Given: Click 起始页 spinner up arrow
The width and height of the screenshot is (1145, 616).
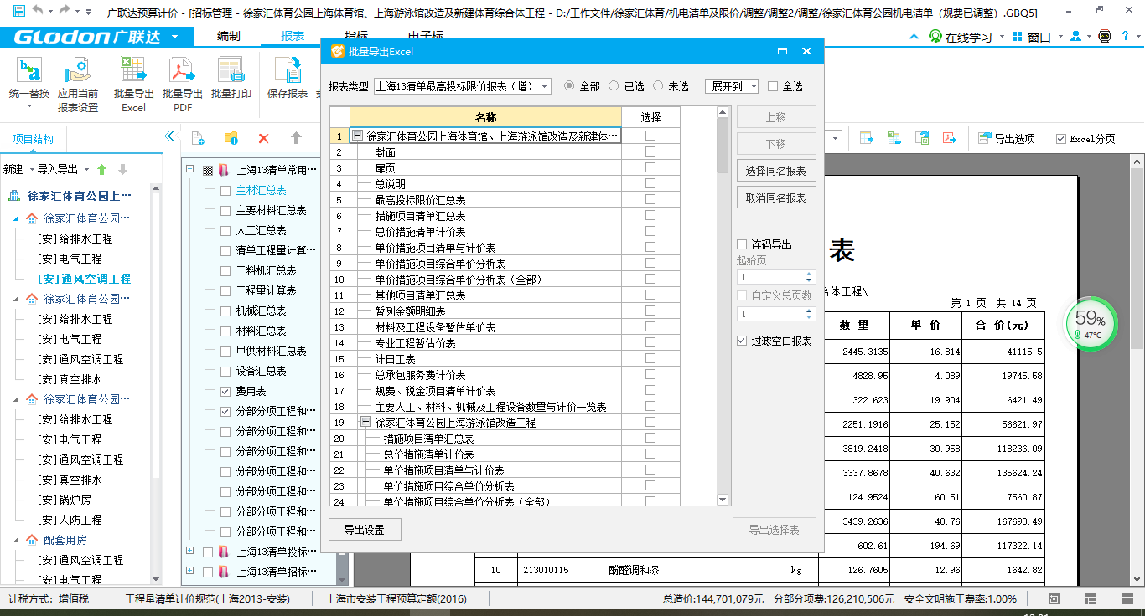Looking at the screenshot, I should [809, 274].
